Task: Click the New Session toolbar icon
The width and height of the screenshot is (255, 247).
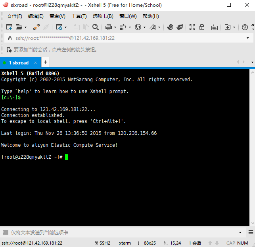Action: tap(9, 27)
